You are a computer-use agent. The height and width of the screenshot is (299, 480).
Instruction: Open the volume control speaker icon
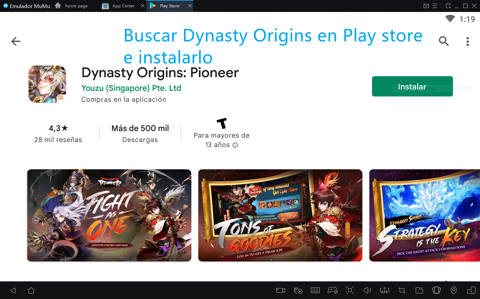(x=367, y=290)
